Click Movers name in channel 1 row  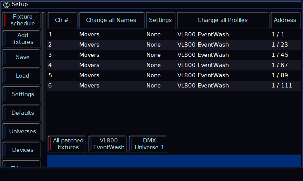click(x=89, y=34)
